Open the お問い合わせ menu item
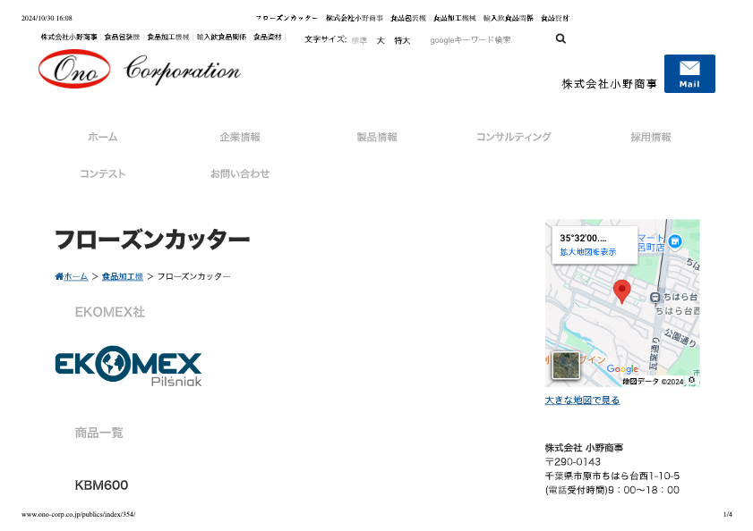This screenshot has width=753, height=531. [240, 173]
